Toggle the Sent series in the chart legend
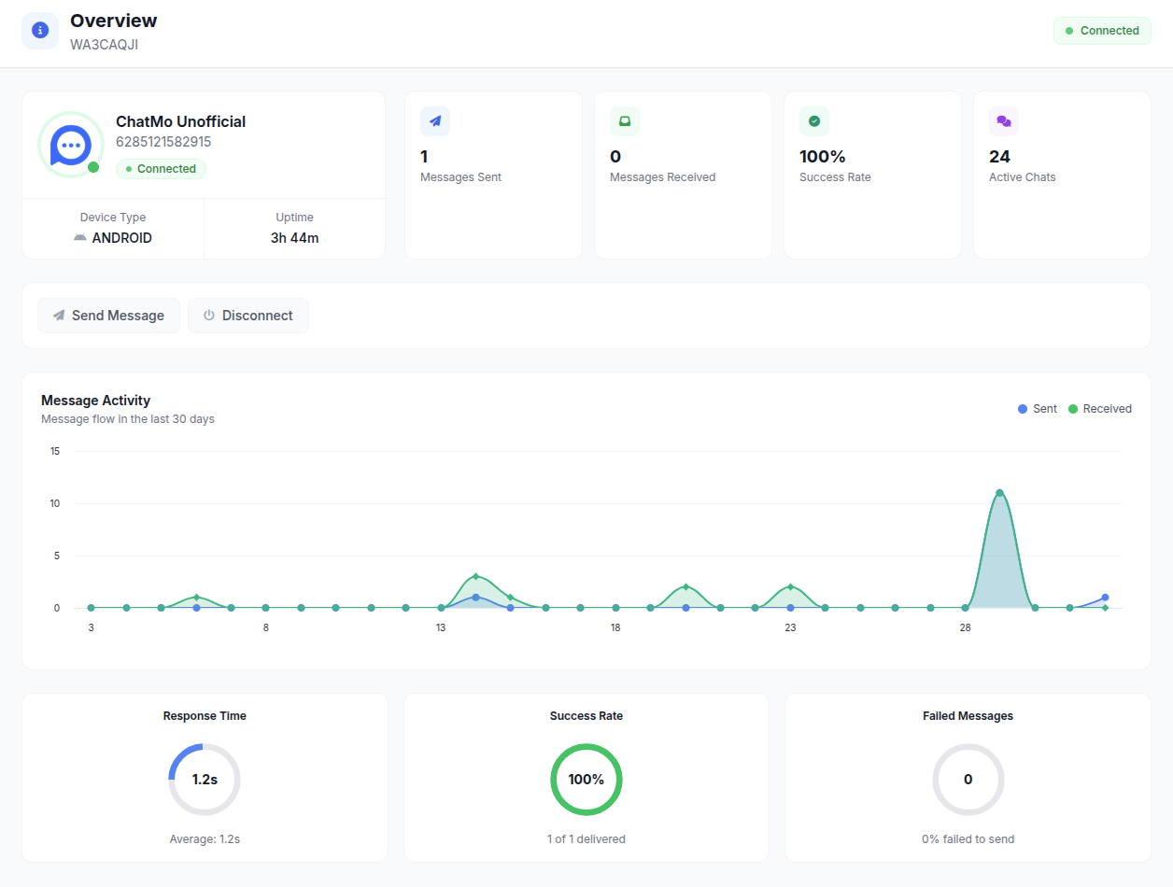The height and width of the screenshot is (887, 1173). tap(1038, 409)
